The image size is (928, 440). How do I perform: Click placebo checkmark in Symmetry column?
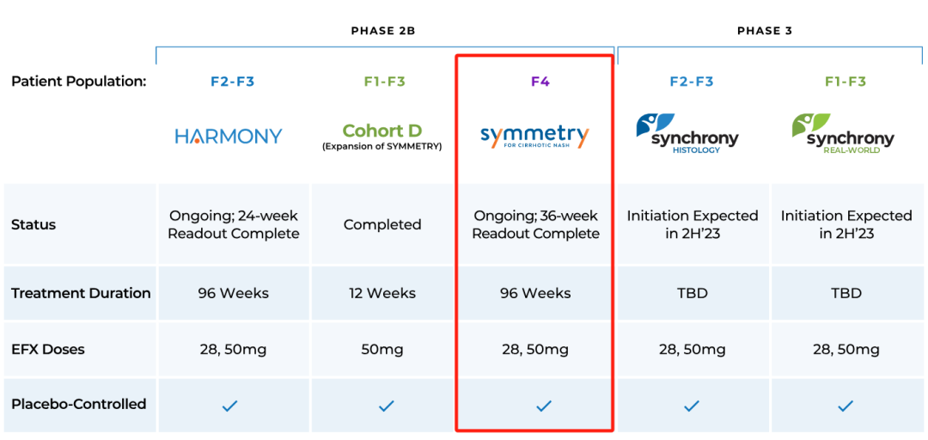[543, 406]
